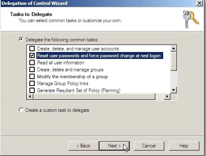Go back to previous wizard page
Screen dimensions: 206x156
pos(84,146)
